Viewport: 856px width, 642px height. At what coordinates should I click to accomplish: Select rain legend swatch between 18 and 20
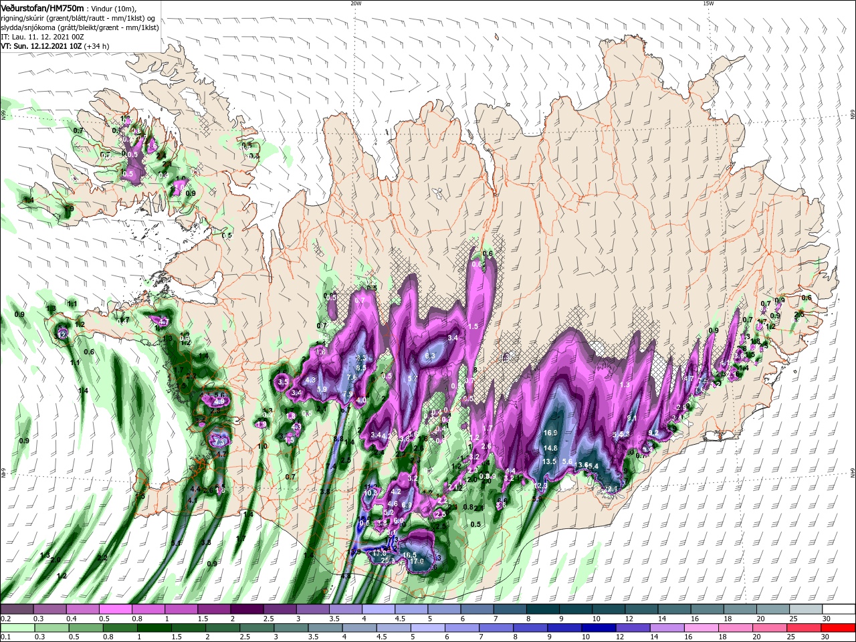click(x=736, y=627)
